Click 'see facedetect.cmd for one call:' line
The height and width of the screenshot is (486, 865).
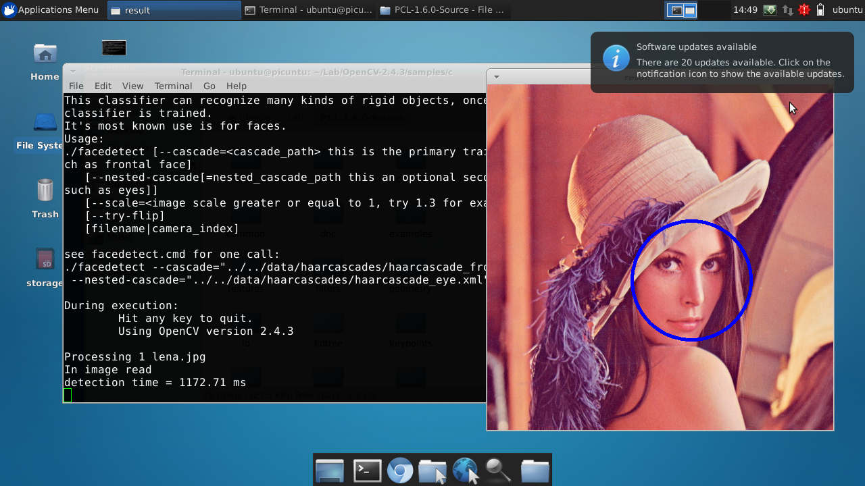[x=172, y=254]
